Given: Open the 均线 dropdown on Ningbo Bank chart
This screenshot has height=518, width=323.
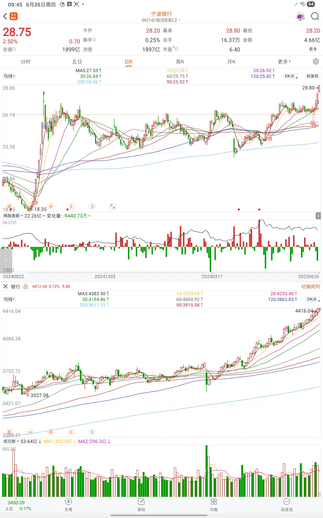Looking at the screenshot, I should click(x=9, y=76).
